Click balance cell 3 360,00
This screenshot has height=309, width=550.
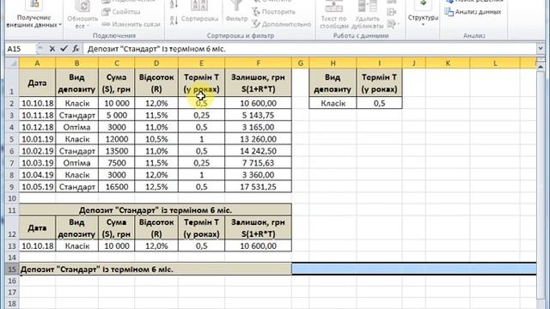pos(258,175)
